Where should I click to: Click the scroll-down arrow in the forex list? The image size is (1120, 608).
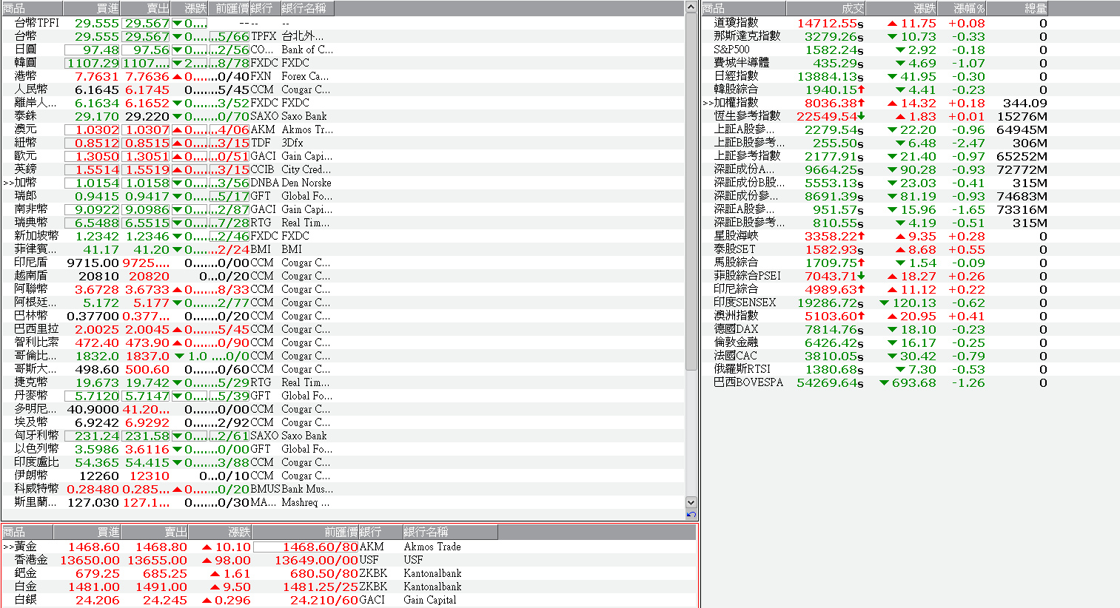tap(691, 502)
